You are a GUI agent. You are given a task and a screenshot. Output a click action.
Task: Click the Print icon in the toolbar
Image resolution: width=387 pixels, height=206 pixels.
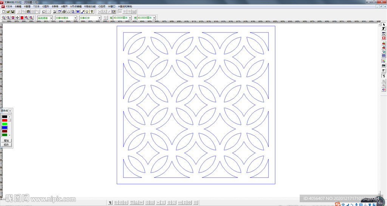click(x=64, y=12)
